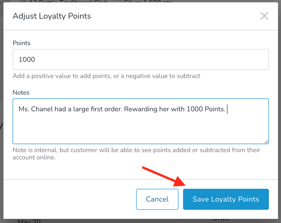Click the positive or negative value hint
Image resolution: width=281 pixels, height=223 pixels.
[x=106, y=76]
